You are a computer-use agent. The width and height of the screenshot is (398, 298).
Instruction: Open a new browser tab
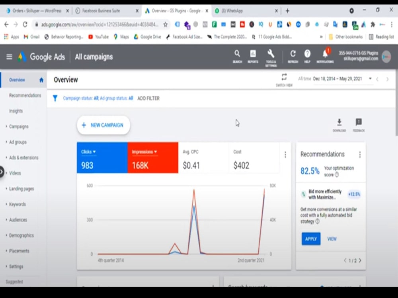(288, 11)
